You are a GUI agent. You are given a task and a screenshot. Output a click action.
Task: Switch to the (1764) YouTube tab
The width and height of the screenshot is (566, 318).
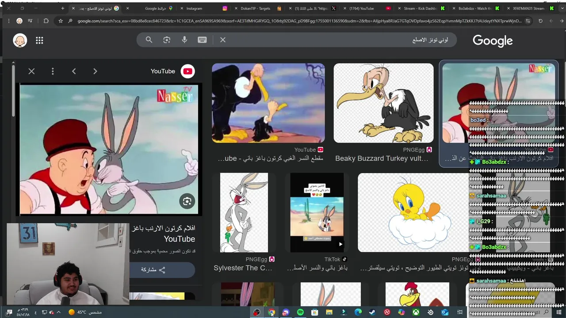(367, 8)
